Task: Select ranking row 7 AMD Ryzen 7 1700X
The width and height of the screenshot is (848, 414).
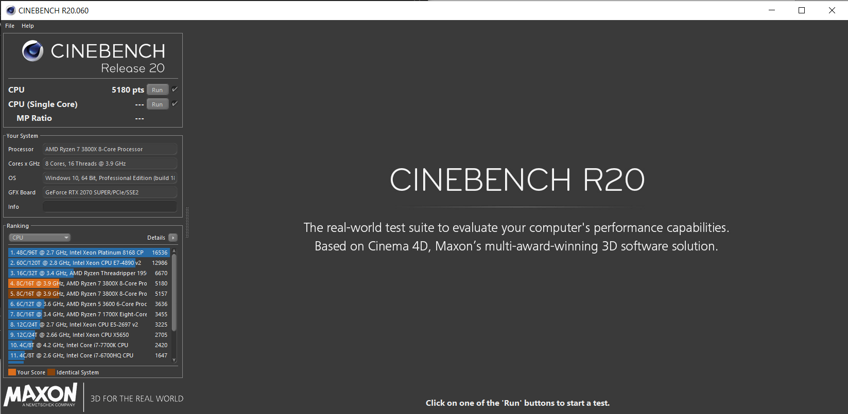Action: (x=89, y=314)
